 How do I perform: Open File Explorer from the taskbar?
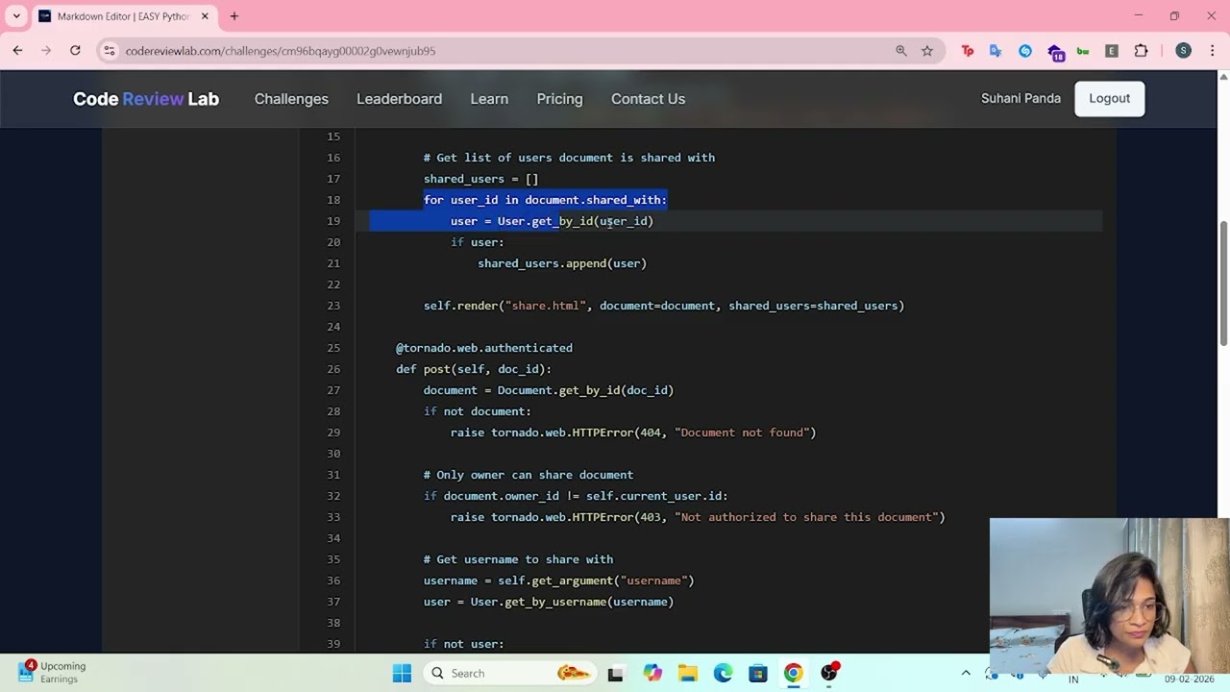[687, 673]
